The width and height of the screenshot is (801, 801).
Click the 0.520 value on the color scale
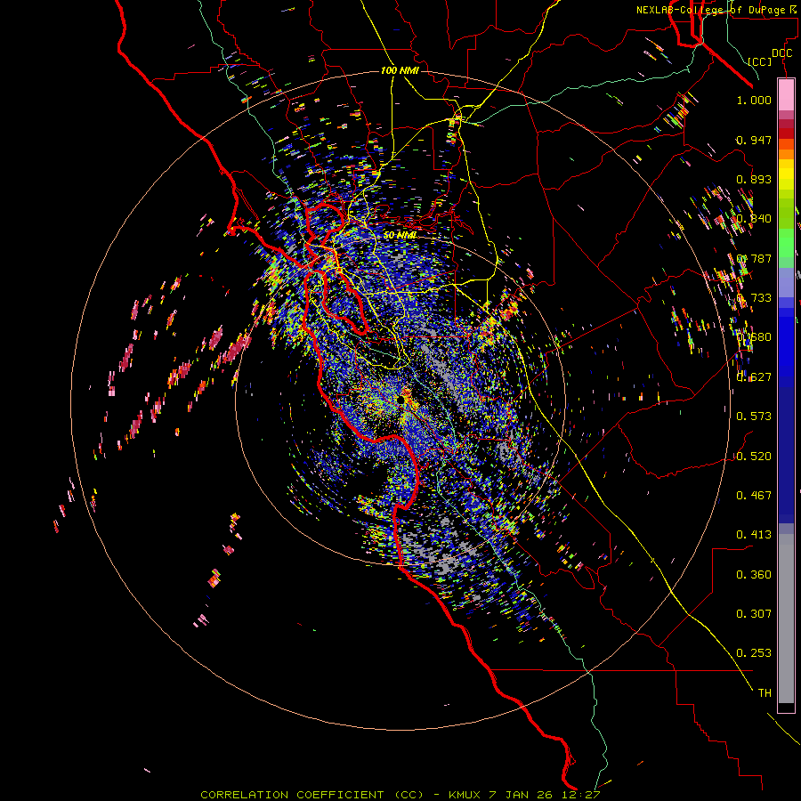pos(754,457)
